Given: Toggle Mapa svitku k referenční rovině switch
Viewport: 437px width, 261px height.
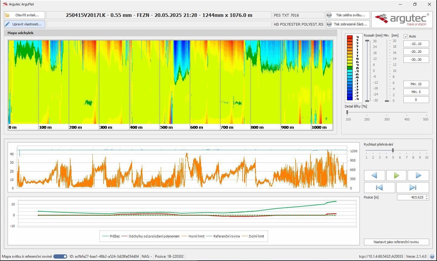Looking at the screenshot, I should 60,256.
